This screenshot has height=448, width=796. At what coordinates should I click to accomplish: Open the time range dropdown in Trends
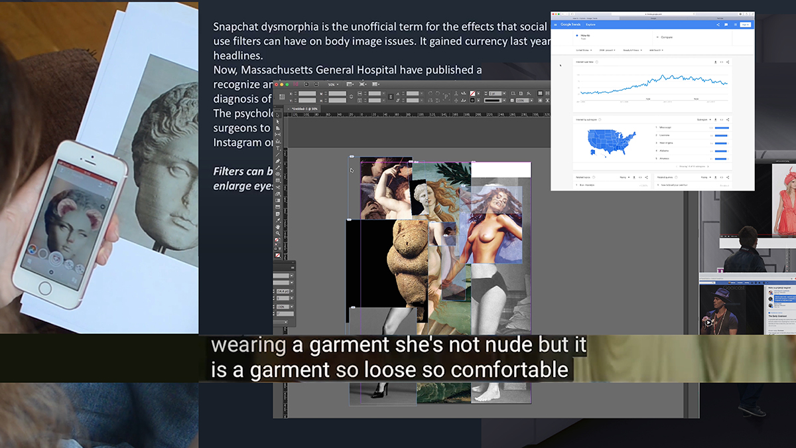pyautogui.click(x=608, y=50)
